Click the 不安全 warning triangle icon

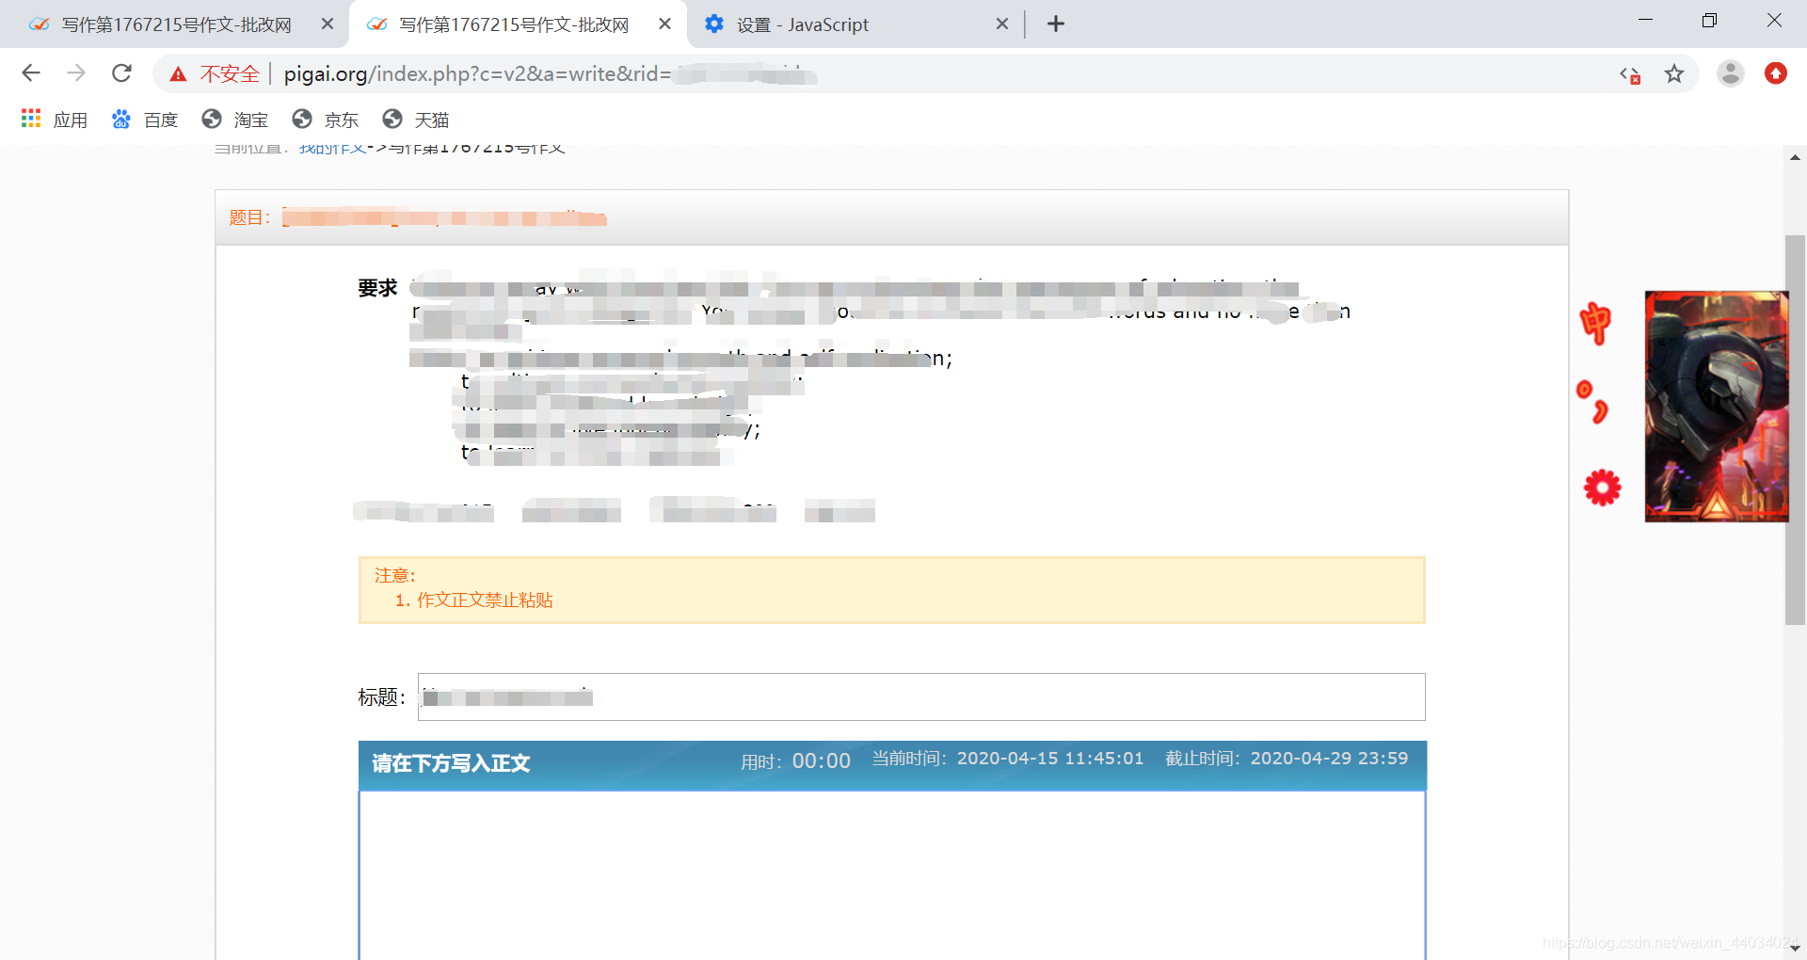click(178, 74)
